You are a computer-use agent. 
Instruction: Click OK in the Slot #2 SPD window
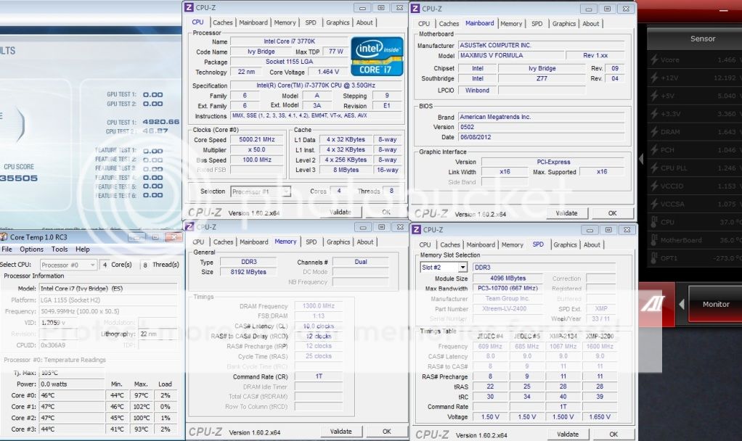[x=613, y=434]
